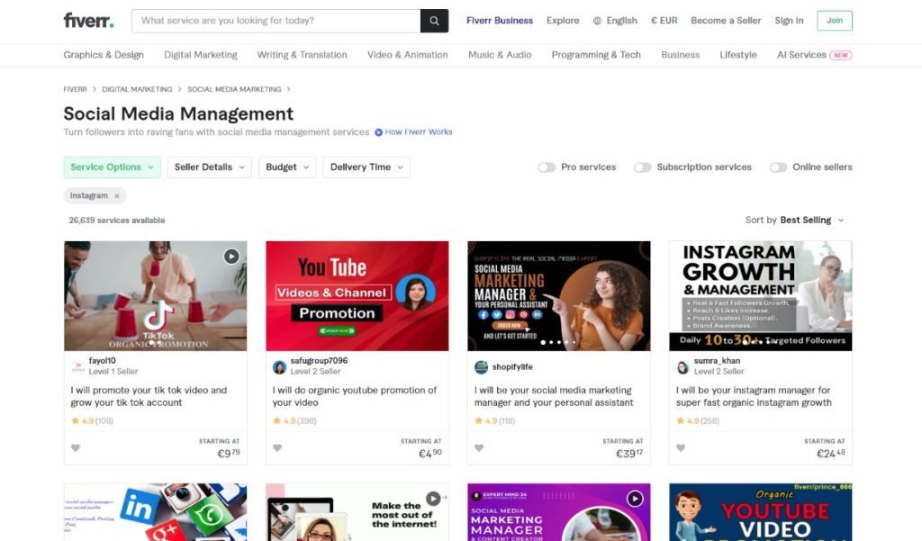This screenshot has width=922, height=541.
Task: Click the Join button
Action: pyautogui.click(x=835, y=21)
